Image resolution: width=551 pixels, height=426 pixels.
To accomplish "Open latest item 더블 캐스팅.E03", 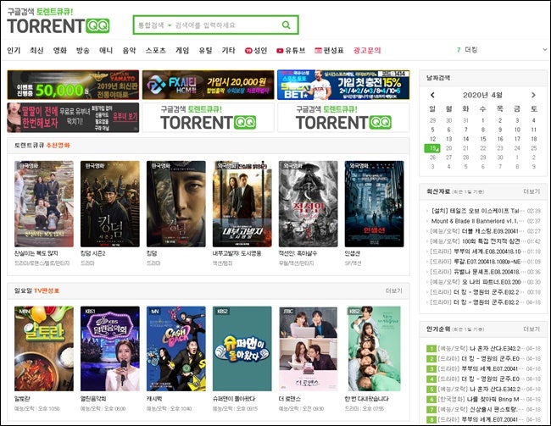I will tap(477, 231).
